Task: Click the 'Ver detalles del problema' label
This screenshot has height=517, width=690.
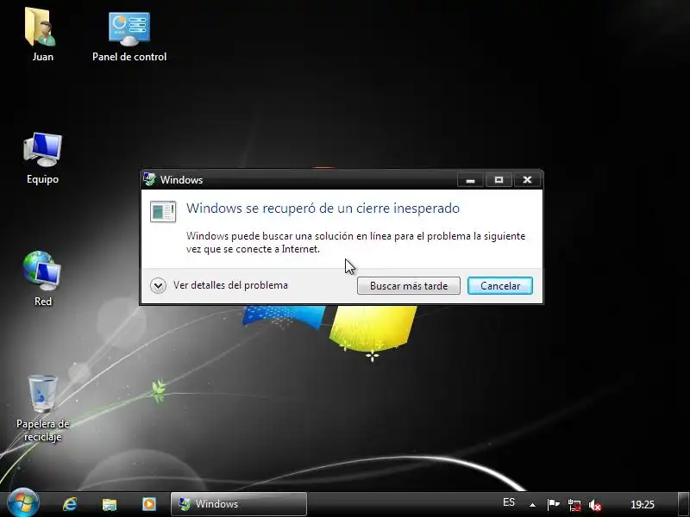Action: click(230, 285)
